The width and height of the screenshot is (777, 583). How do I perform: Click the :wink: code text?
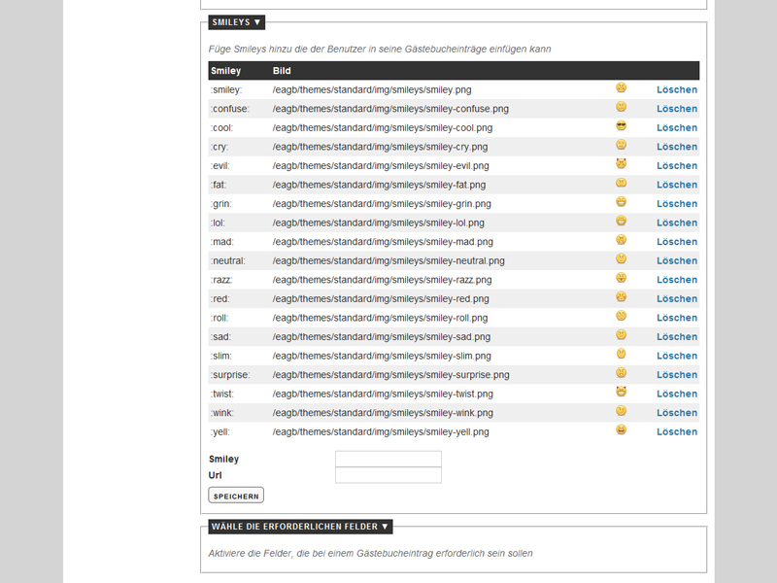coord(221,413)
